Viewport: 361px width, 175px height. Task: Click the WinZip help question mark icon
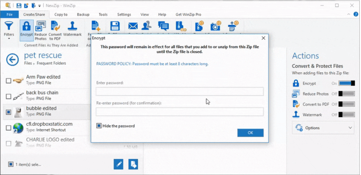[x=356, y=14]
